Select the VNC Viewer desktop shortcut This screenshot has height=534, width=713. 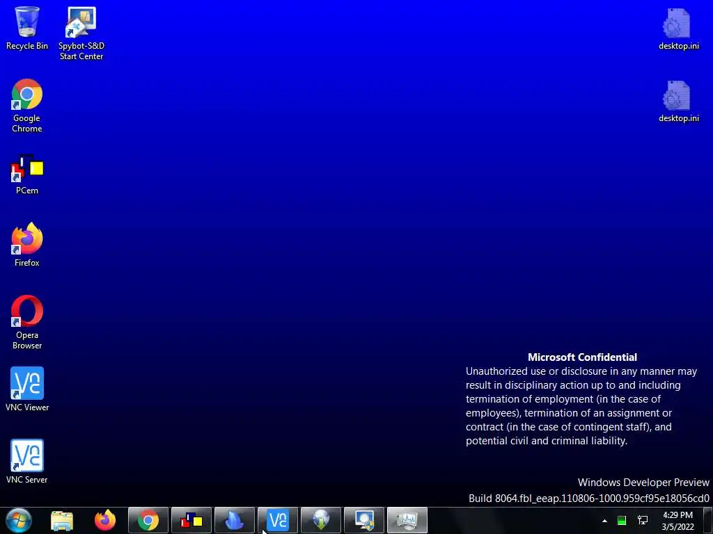[27, 389]
